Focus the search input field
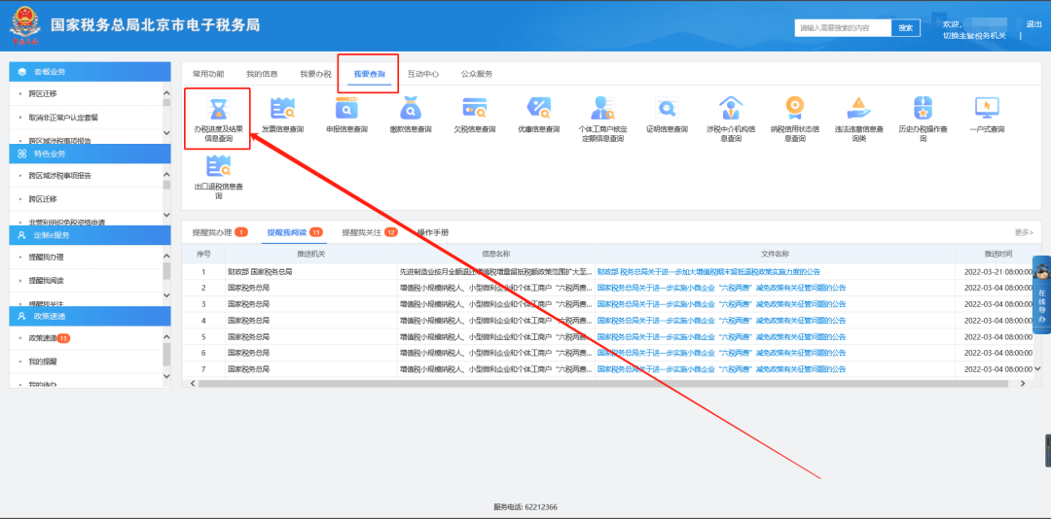Viewport: 1051px width, 519px height. (843, 27)
